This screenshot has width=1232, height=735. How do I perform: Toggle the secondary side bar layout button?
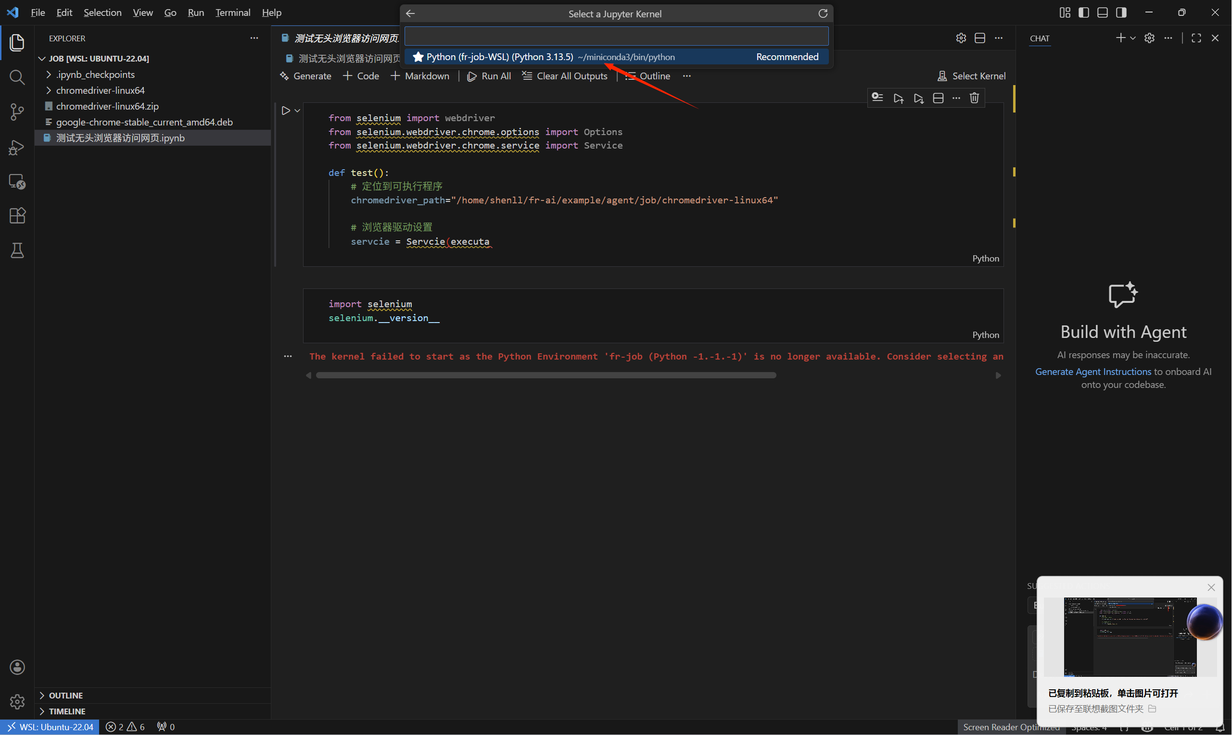(x=1121, y=12)
